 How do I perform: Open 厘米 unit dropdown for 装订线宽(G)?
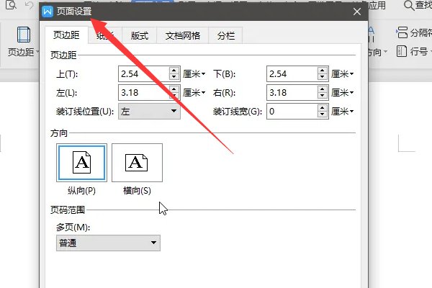pyautogui.click(x=343, y=112)
